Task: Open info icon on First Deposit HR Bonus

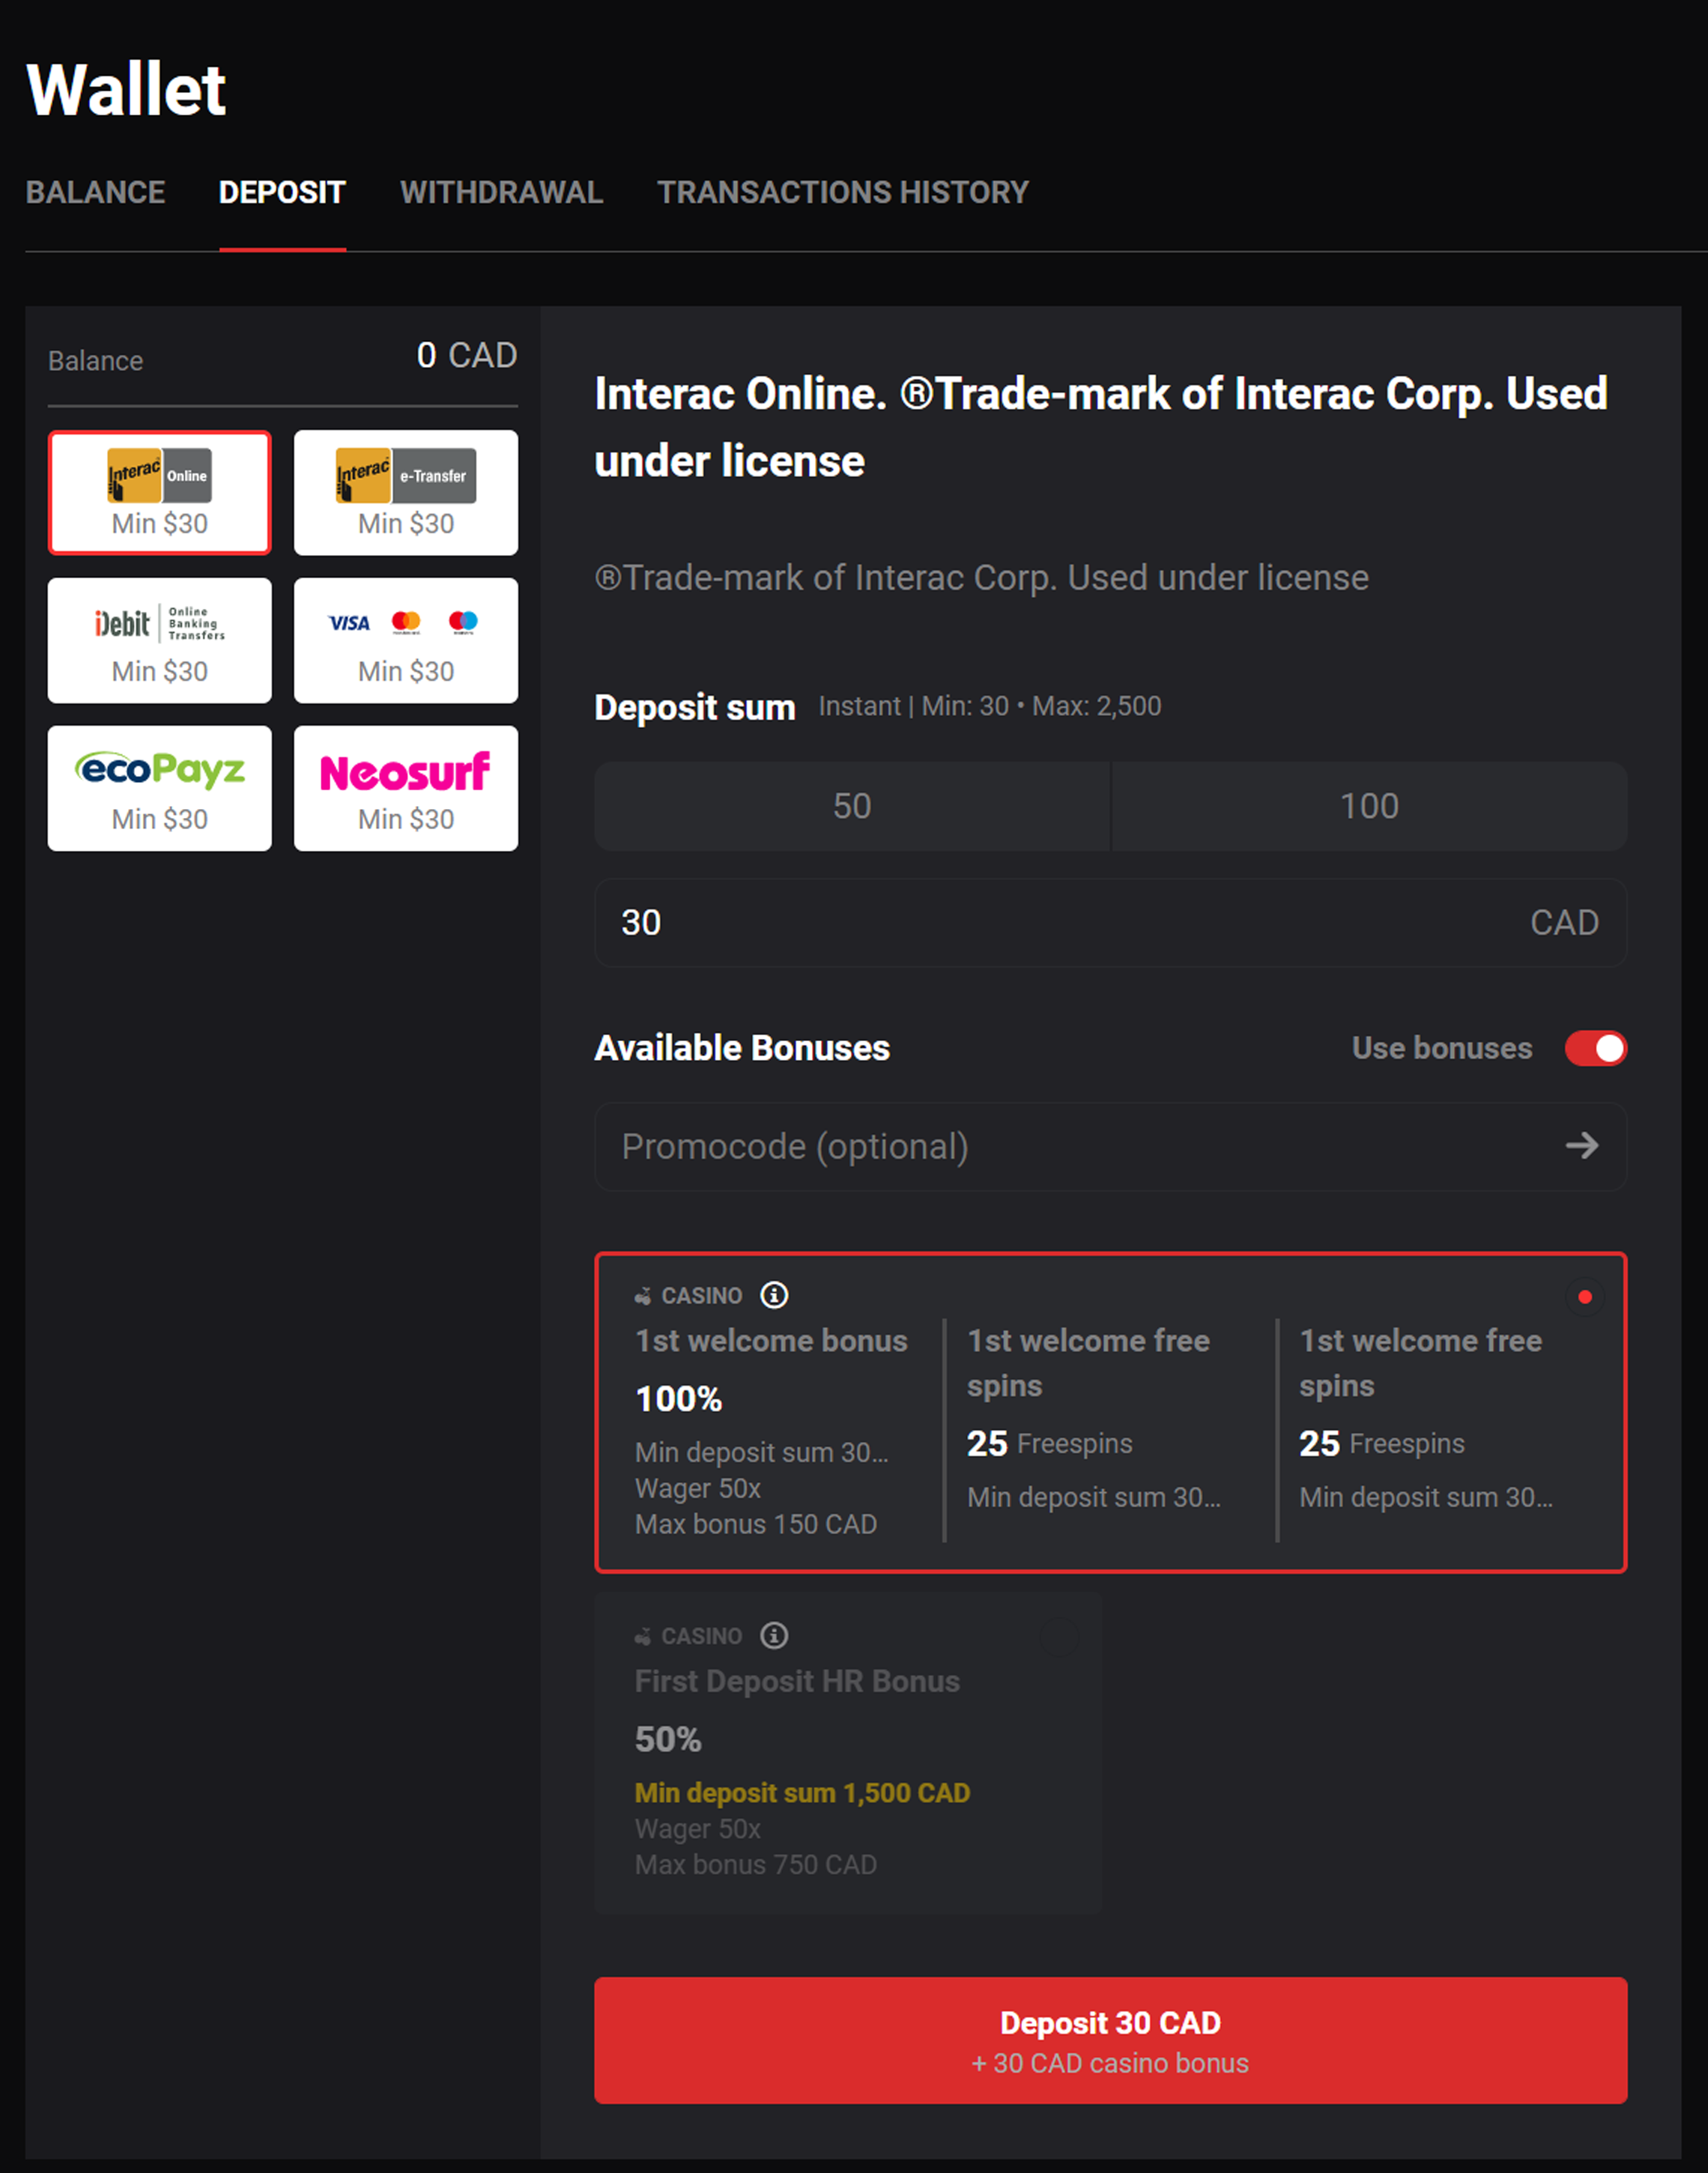Action: pos(774,1636)
